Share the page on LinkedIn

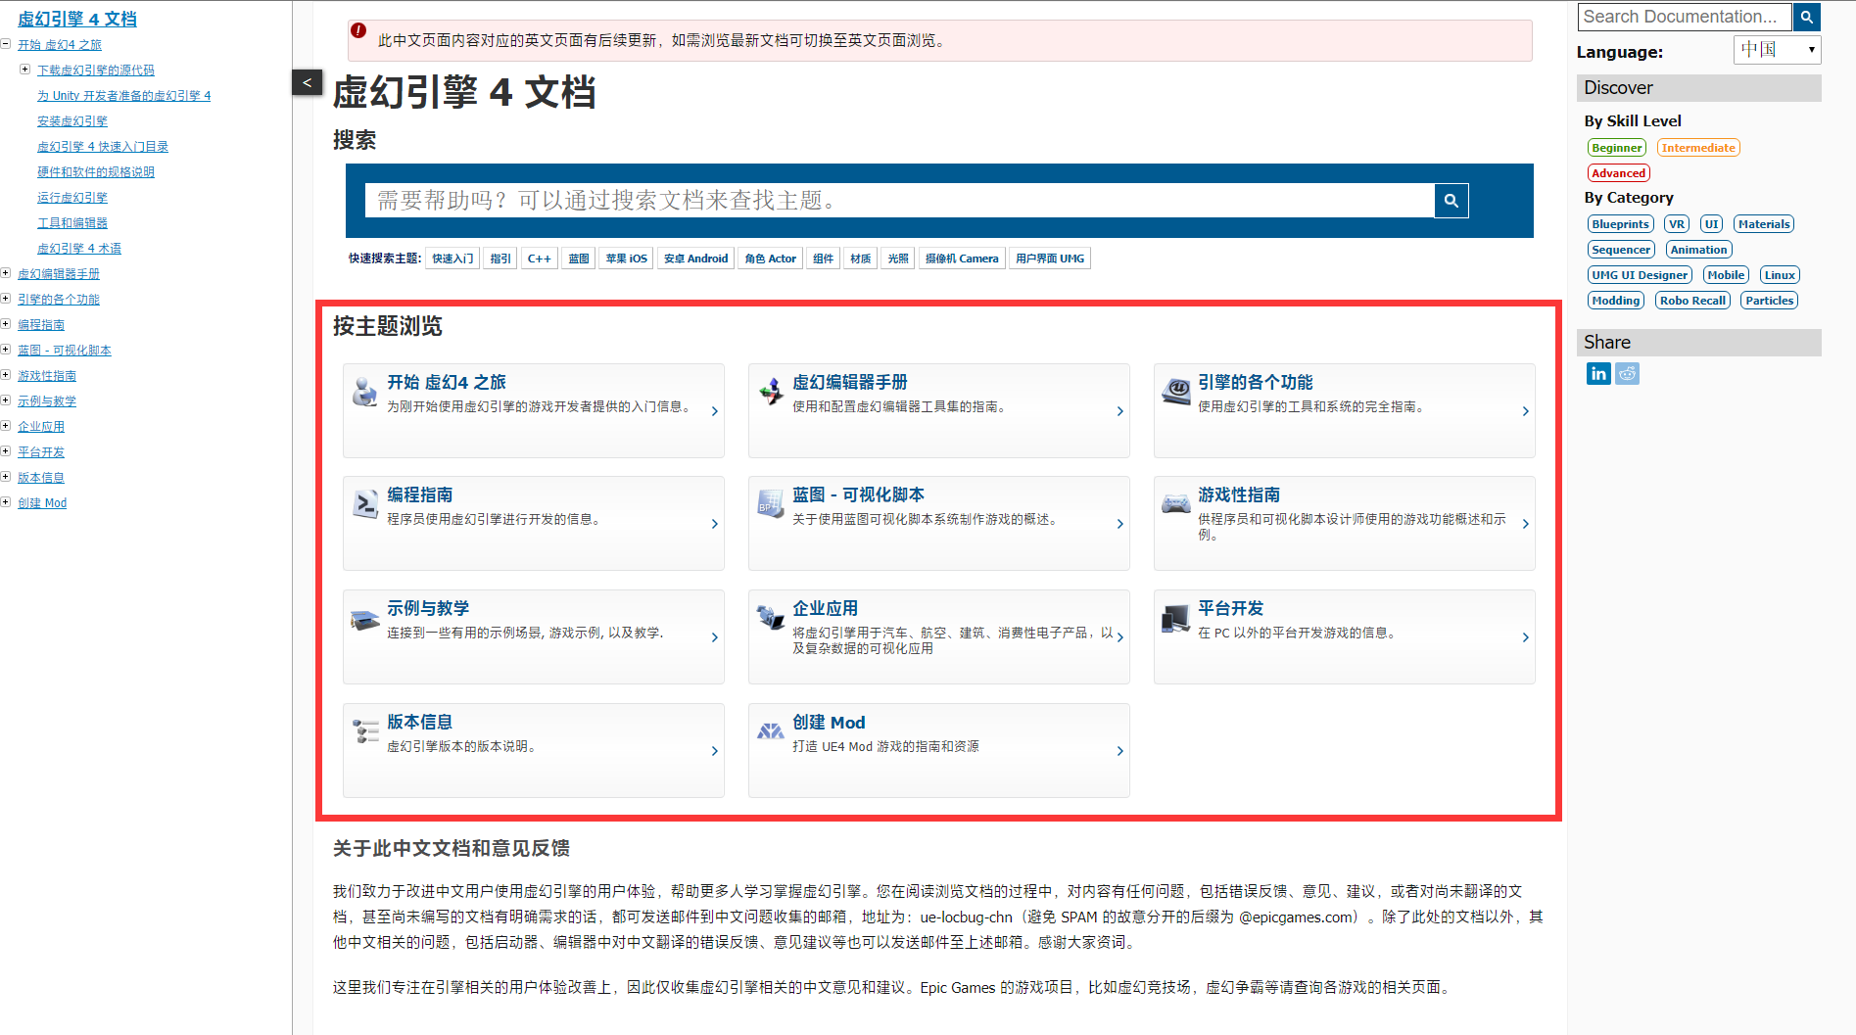[1598, 374]
